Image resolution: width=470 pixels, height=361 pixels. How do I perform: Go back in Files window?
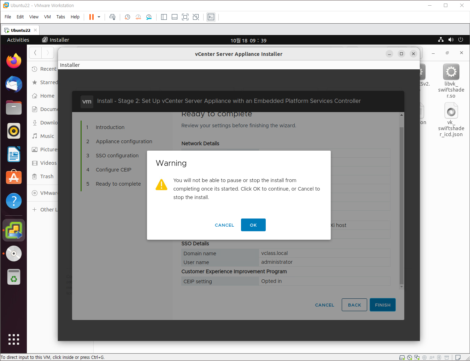35,53
